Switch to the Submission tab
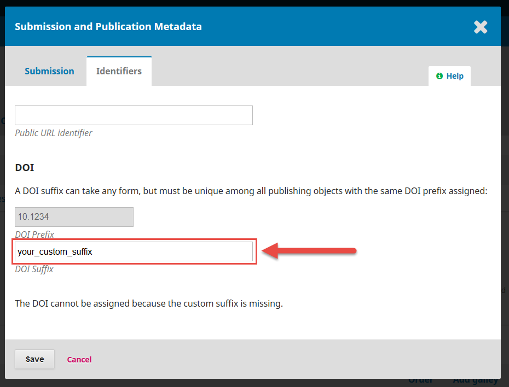 point(49,71)
